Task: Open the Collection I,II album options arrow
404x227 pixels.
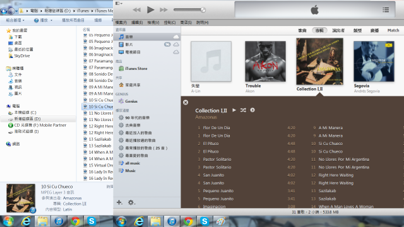Action: click(x=252, y=110)
